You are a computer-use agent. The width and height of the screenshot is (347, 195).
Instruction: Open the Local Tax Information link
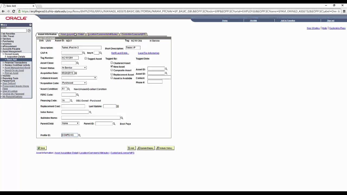[149, 53]
